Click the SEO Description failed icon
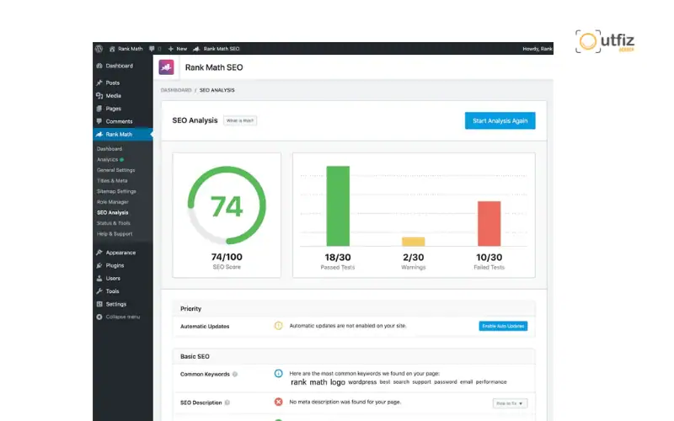The width and height of the screenshot is (674, 421). coord(279,402)
